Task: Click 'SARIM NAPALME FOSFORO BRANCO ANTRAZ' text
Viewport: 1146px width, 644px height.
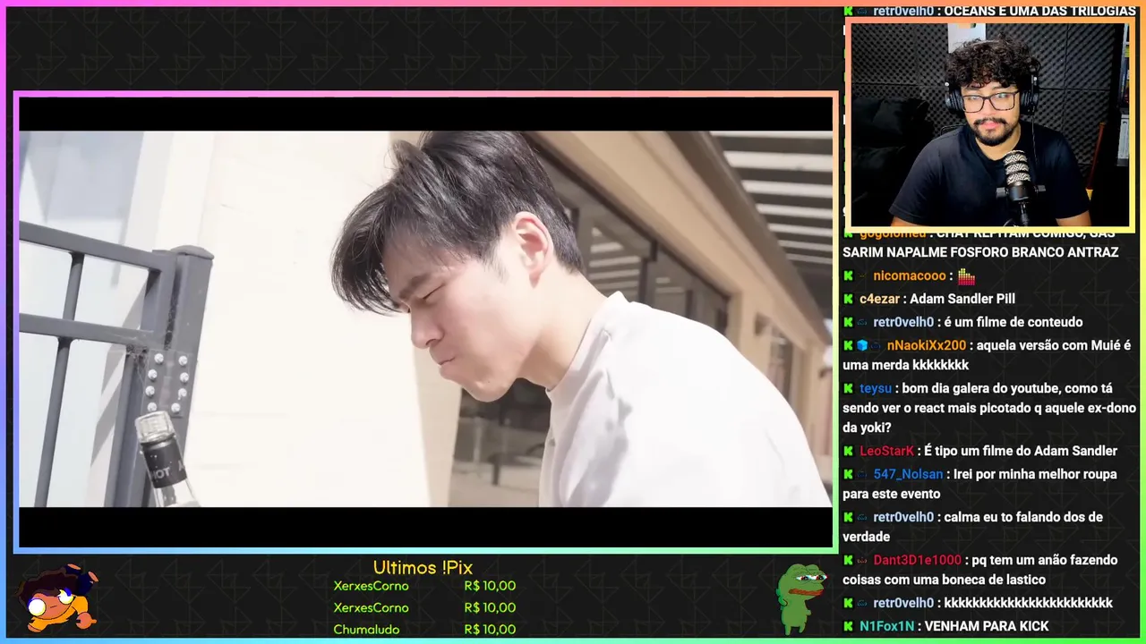Action: [x=980, y=252]
